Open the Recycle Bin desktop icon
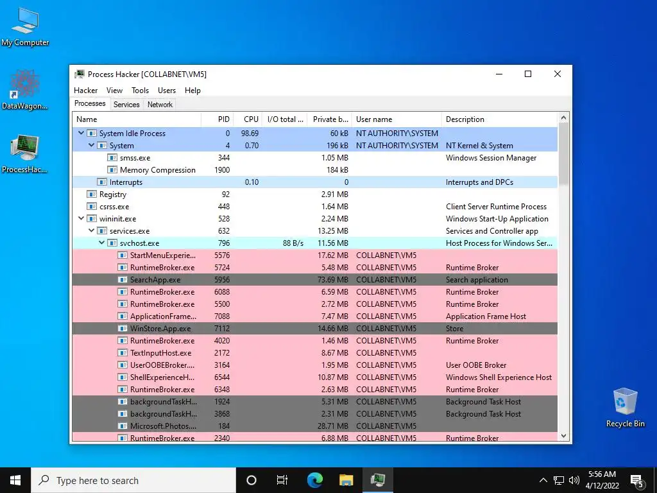Viewport: 657px width, 493px height. click(x=625, y=408)
